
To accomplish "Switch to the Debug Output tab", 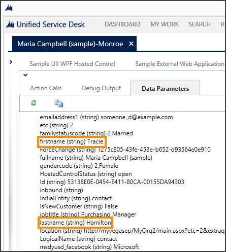I will (x=102, y=88).
